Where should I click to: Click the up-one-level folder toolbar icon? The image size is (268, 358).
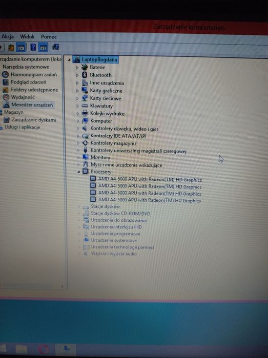click(x=11, y=47)
